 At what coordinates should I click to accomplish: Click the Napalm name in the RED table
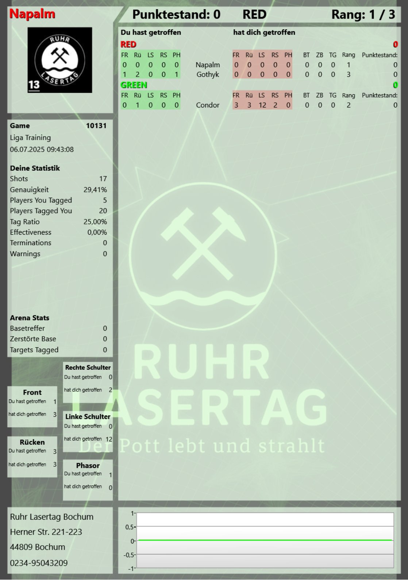[208, 65]
